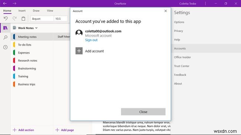241x135 pixels.
Task: Click the back arrow in title bar
Action: (x=5, y=3)
